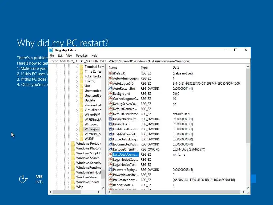
Task: Click the registry path address bar
Action: click(x=149, y=61)
